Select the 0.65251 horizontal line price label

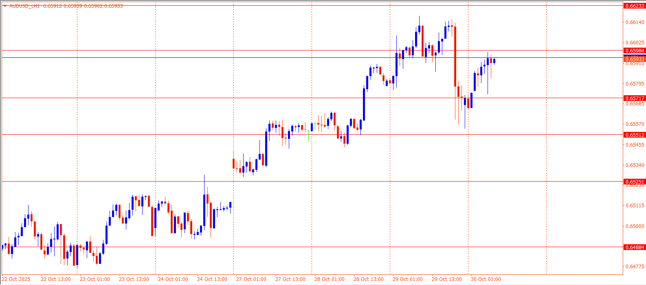(635, 182)
